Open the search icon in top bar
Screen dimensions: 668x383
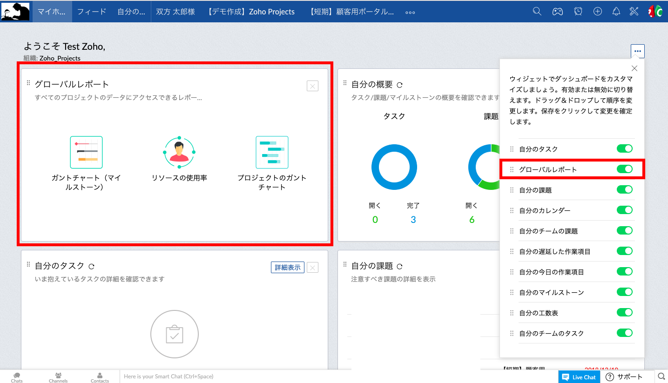point(537,12)
